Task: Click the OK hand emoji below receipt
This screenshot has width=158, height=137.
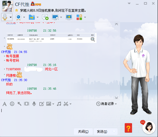Action: click(x=9, y=46)
